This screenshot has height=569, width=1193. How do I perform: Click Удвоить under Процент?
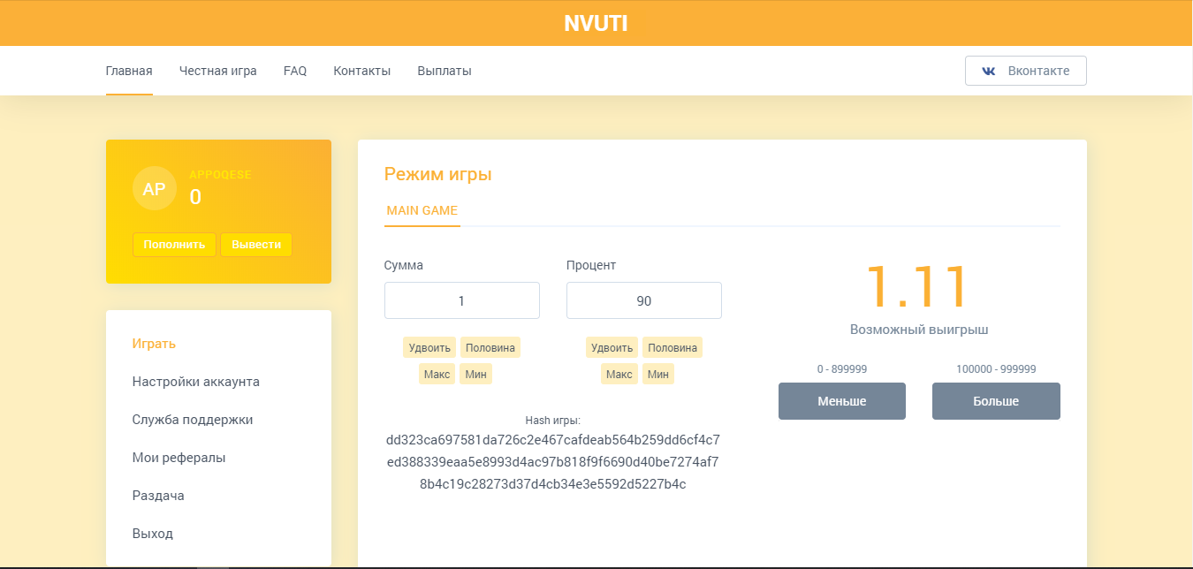point(612,347)
